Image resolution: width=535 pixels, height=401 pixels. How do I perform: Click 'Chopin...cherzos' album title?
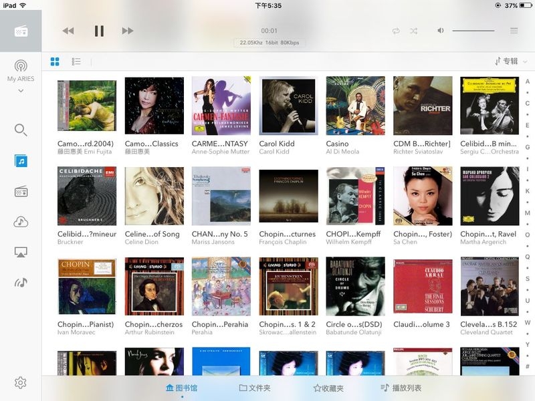click(x=154, y=324)
